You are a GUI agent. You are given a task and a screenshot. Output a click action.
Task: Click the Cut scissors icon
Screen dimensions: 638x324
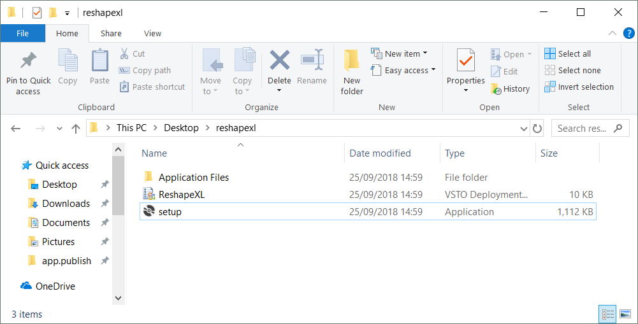pyautogui.click(x=124, y=53)
